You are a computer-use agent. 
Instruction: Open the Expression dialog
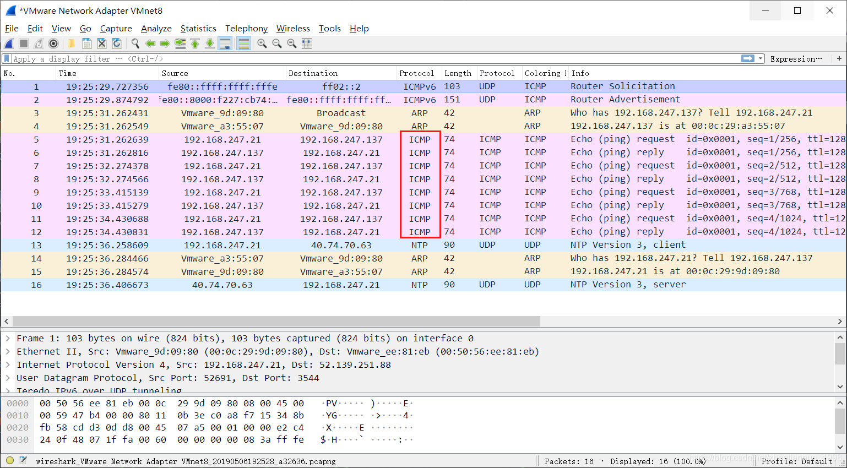tap(796, 58)
